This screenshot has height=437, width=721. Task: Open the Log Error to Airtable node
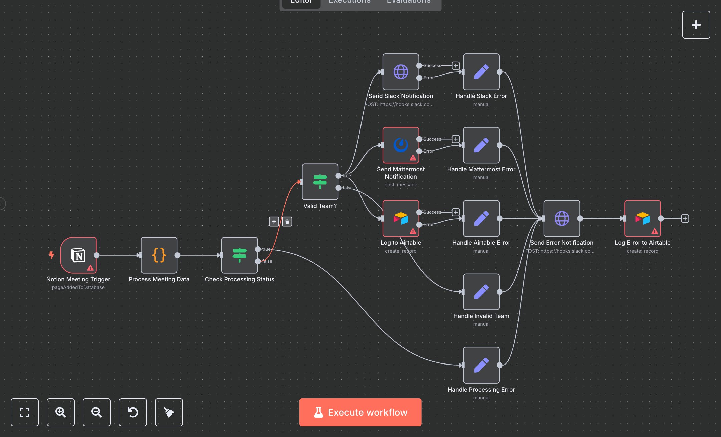click(642, 219)
